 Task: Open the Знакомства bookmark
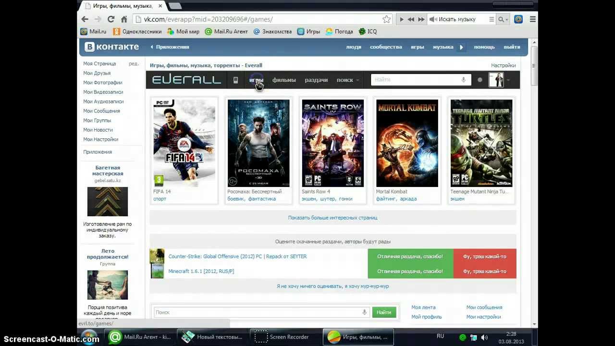coord(272,31)
